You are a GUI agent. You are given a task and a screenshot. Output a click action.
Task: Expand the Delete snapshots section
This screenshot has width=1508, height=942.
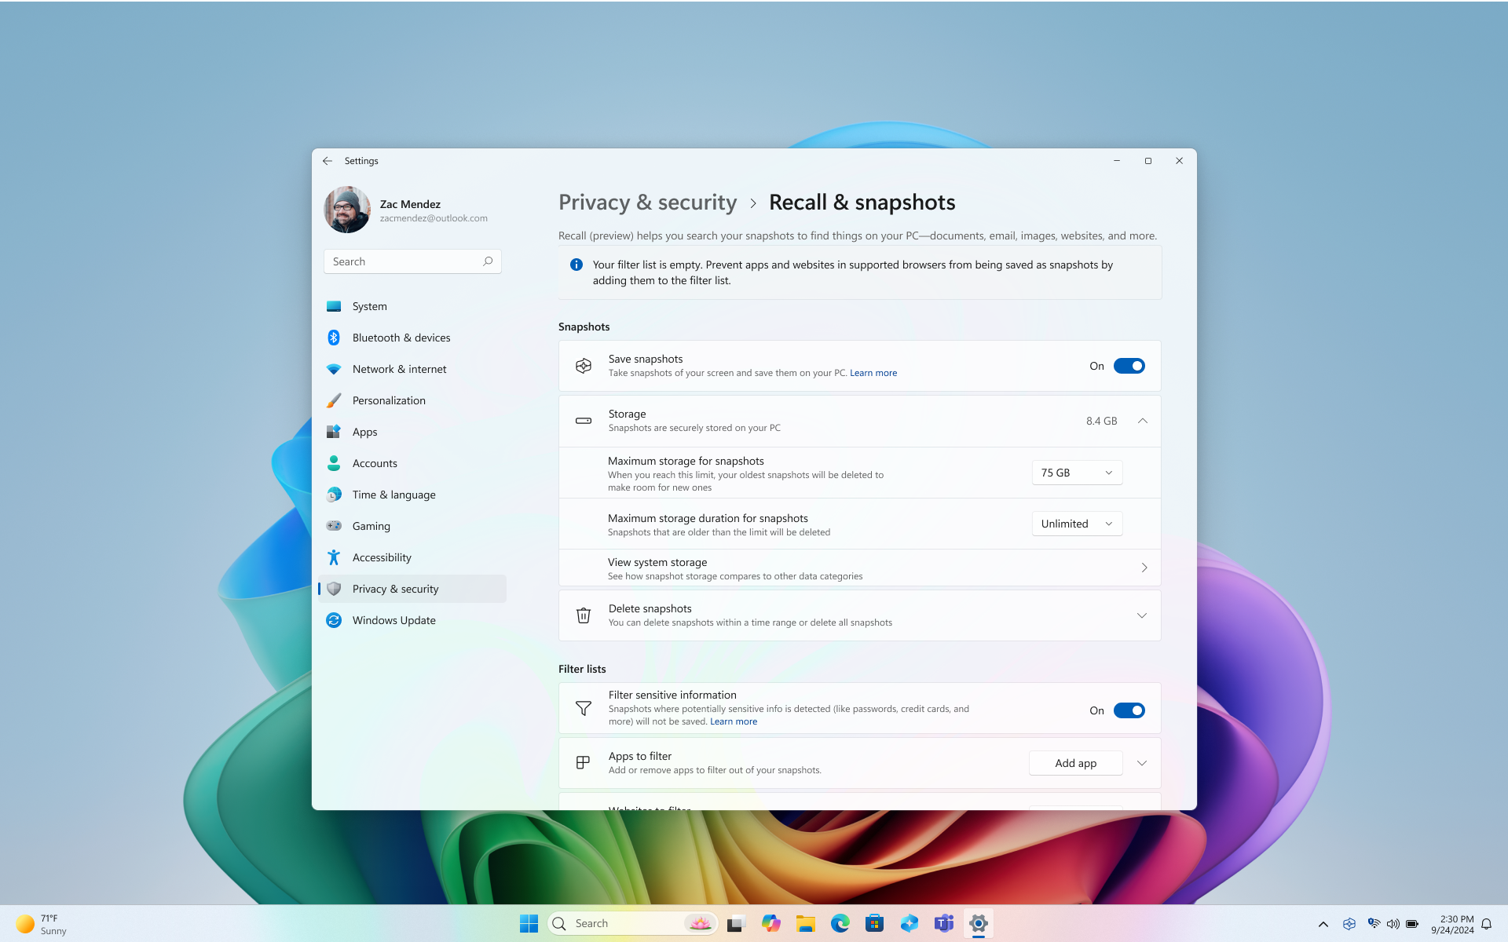(1142, 615)
